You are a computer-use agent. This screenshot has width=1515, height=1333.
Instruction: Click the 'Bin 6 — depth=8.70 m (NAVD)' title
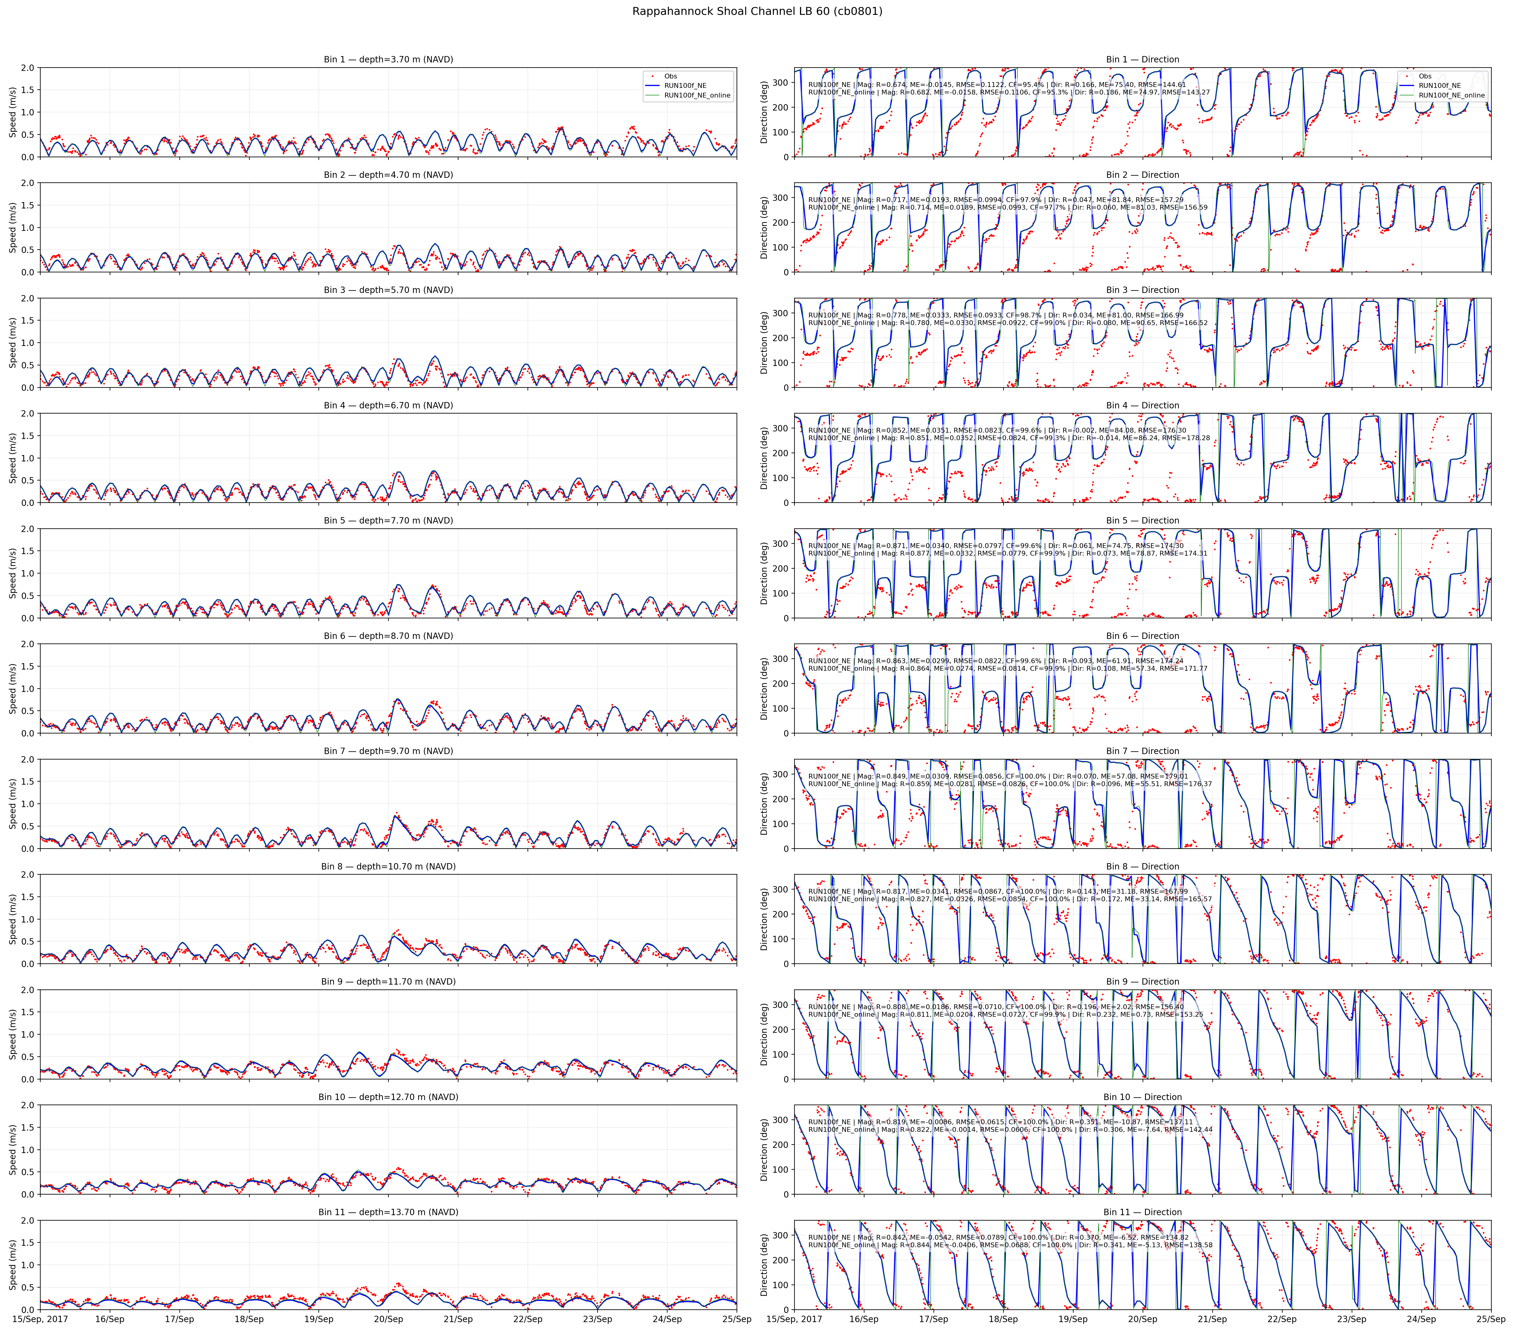pyautogui.click(x=388, y=636)
